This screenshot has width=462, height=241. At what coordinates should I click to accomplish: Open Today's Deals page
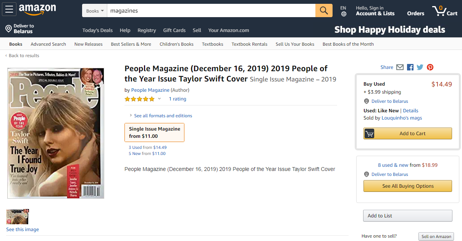97,30
